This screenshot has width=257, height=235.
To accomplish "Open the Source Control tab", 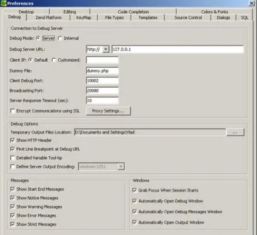I will click(188, 18).
